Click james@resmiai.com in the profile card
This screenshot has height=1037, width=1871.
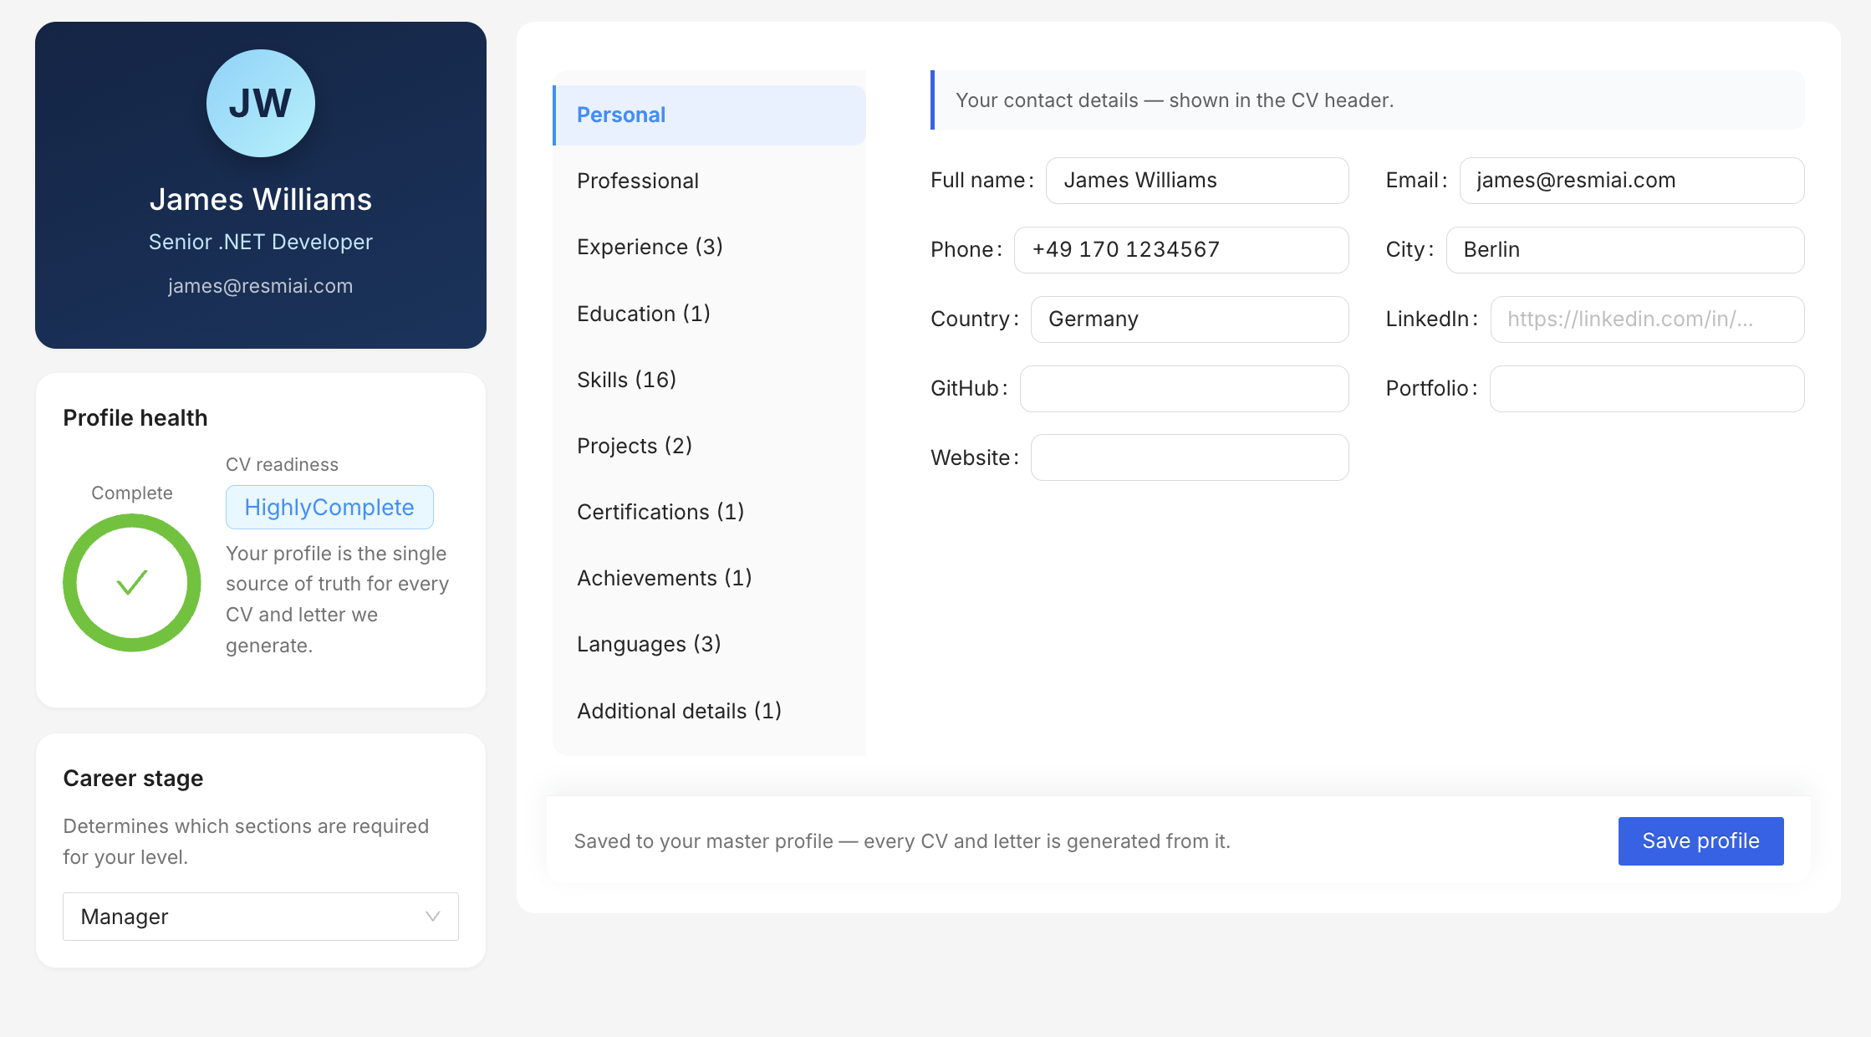coord(261,286)
